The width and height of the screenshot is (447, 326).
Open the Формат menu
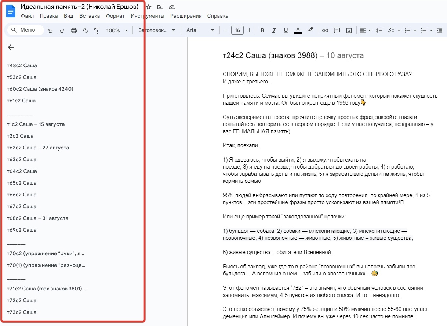115,16
